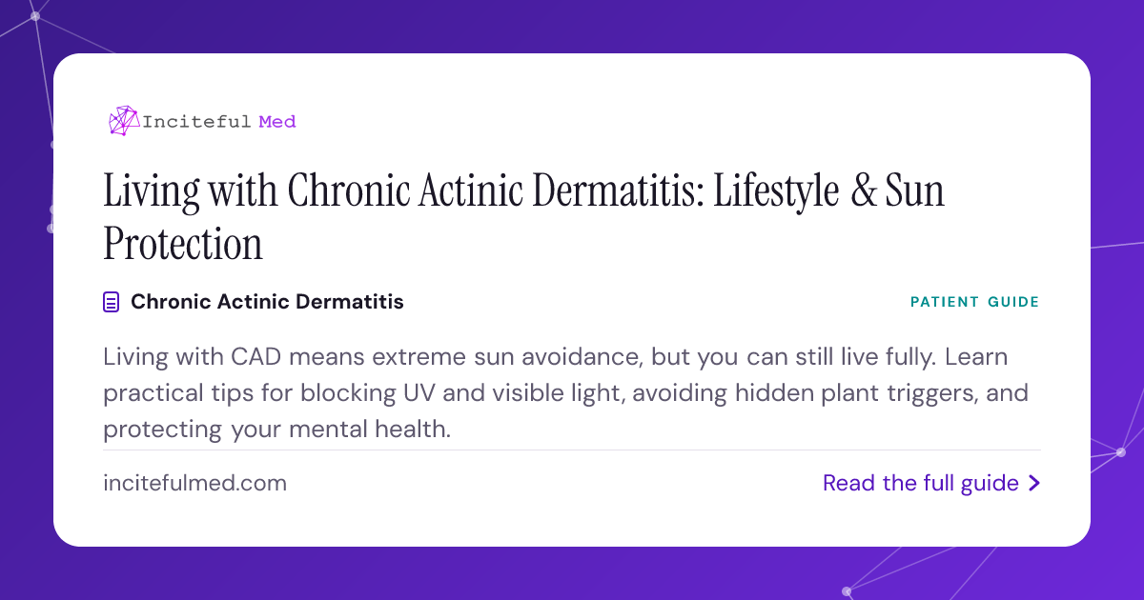Click the network node dot on the right edge
1144x600 pixels.
[1121, 453]
